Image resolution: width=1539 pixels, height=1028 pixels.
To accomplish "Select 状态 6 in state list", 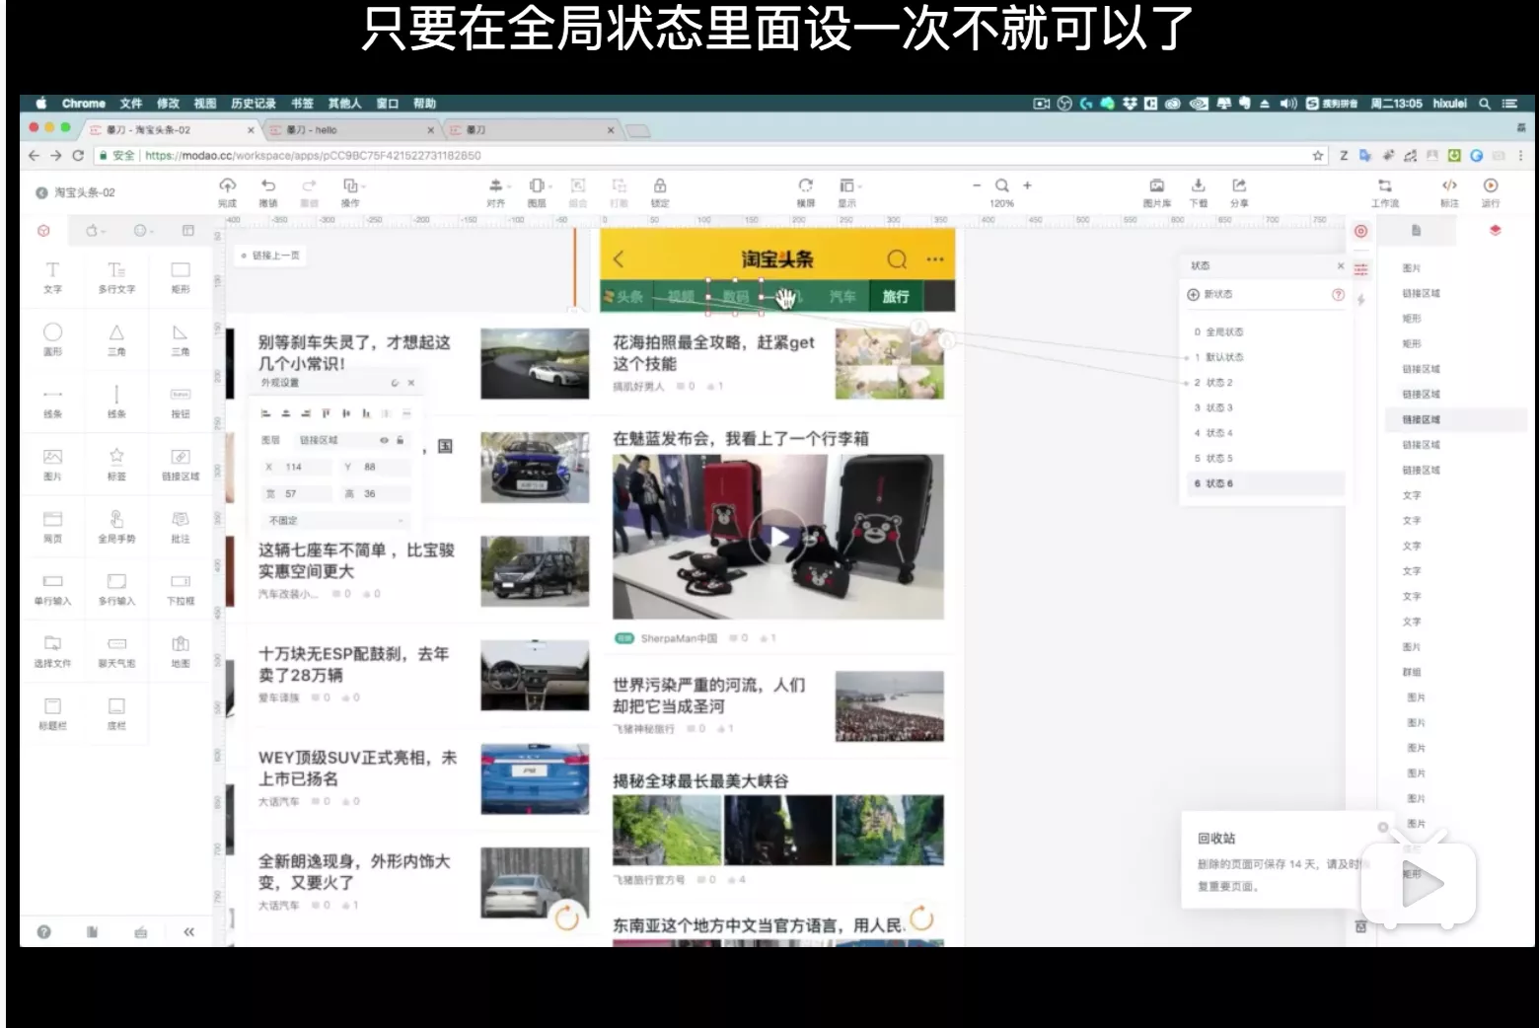I will click(x=1265, y=483).
